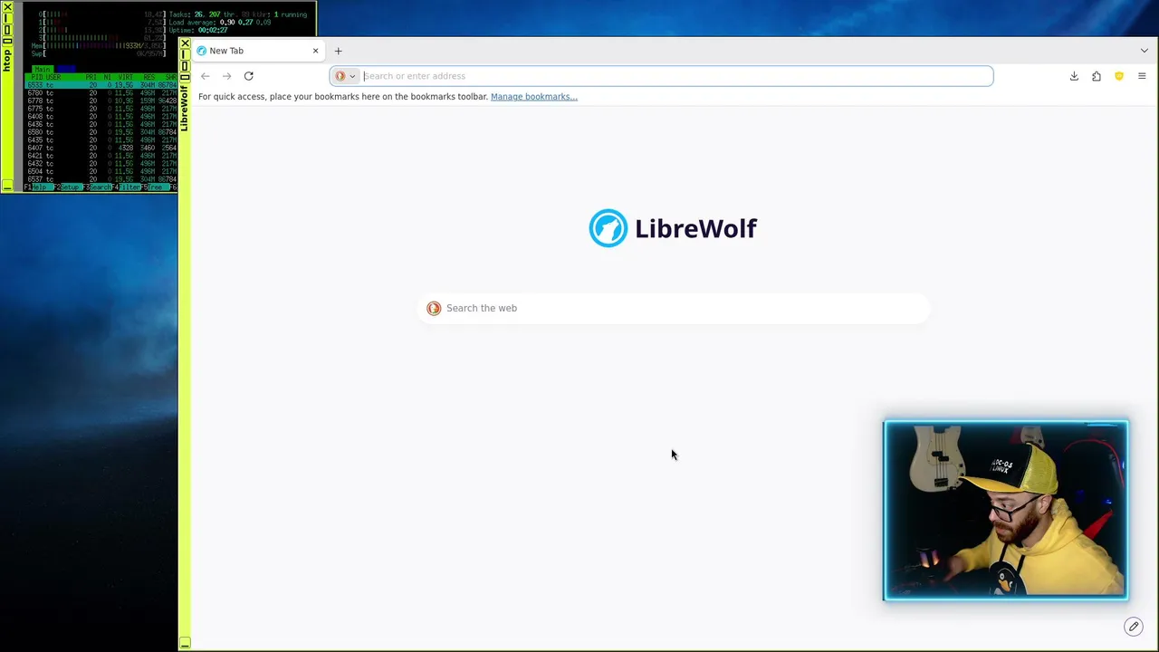The width and height of the screenshot is (1159, 652).
Task: Select htop process row with PID 6421
Action: 101,156
